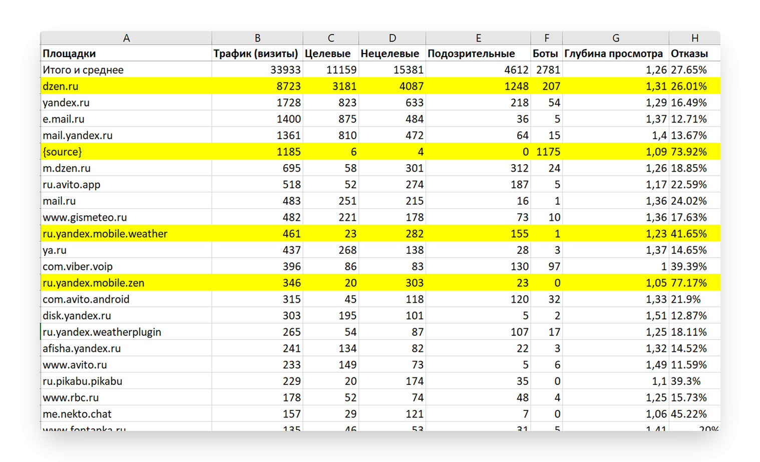Click www.avito.ru view depth 1,49

616,365
